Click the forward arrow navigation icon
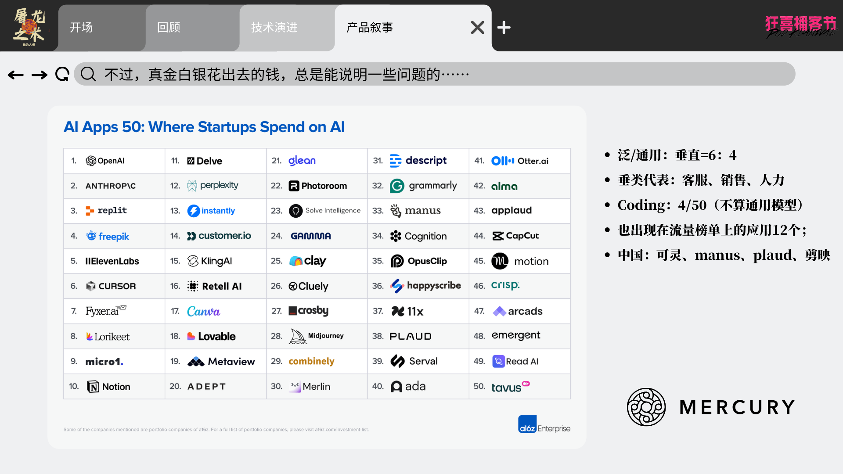 click(40, 75)
